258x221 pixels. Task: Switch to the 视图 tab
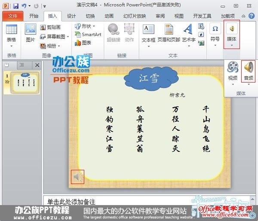179,16
